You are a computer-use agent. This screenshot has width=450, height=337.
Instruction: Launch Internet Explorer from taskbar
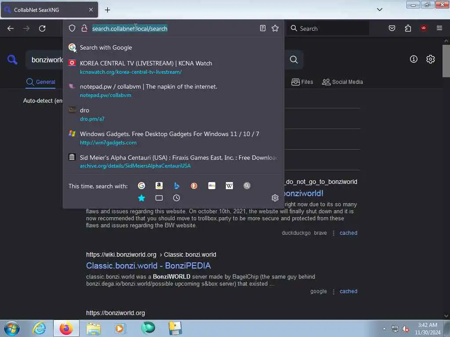tap(39, 328)
